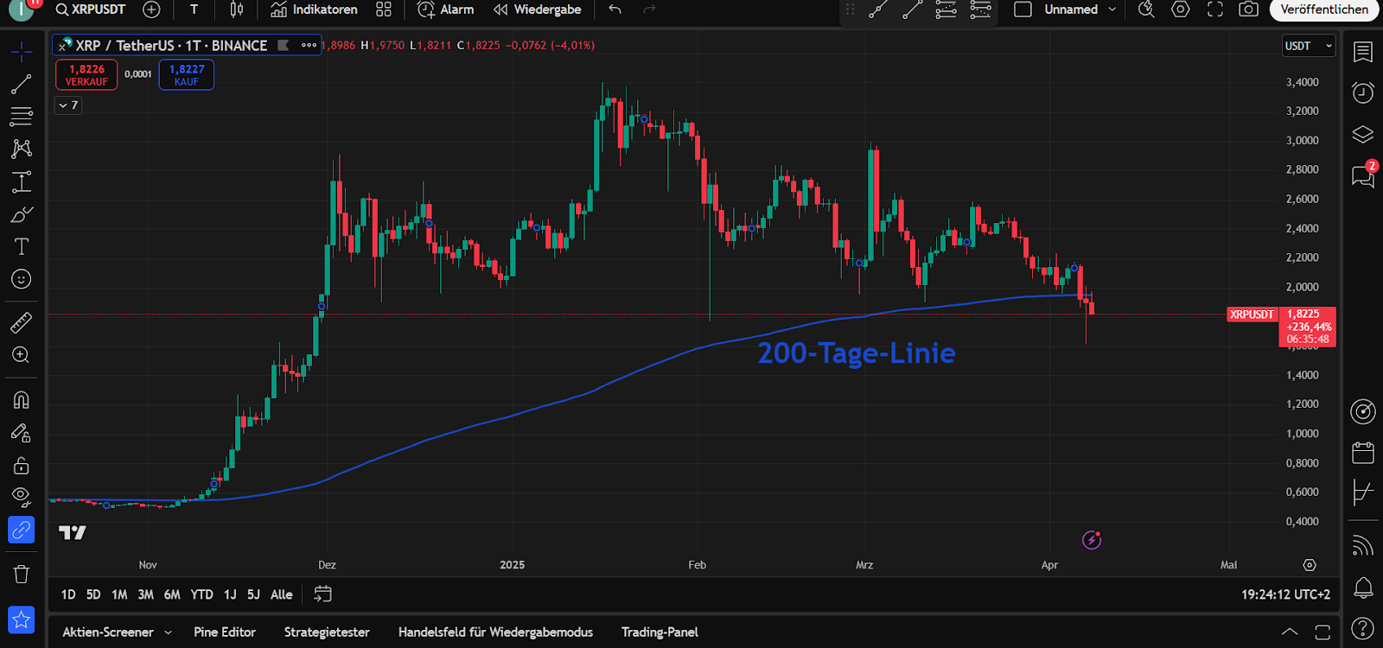The width and height of the screenshot is (1383, 648).
Task: Open the Aktien-Screener dropdown arrow
Action: point(168,632)
